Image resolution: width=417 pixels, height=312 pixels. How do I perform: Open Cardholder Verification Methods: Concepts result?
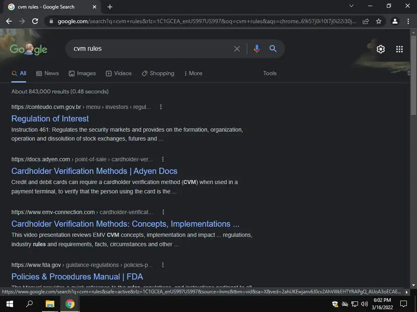tap(125, 224)
